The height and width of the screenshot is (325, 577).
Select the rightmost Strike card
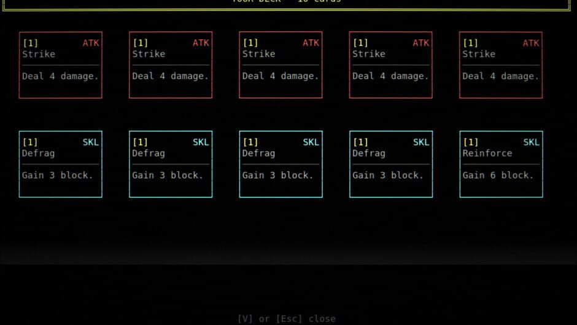click(500, 65)
